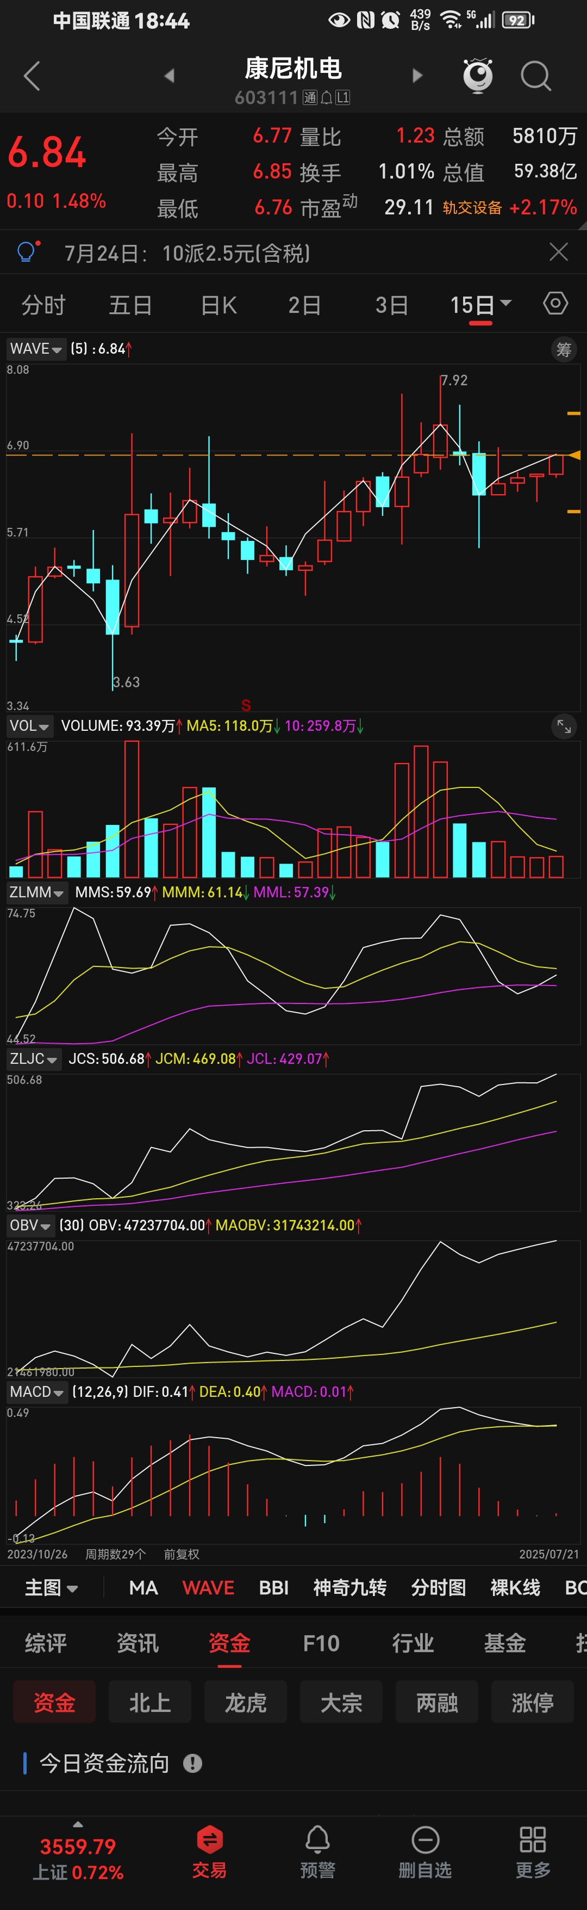Image resolution: width=587 pixels, height=1910 pixels.
Task: Switch to 五日 chart tab
Action: pos(130,305)
